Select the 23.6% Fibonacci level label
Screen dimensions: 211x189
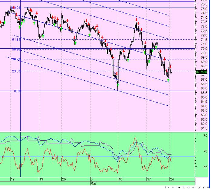[x=17, y=71]
